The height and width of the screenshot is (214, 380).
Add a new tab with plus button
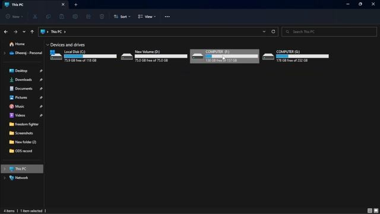click(76, 5)
